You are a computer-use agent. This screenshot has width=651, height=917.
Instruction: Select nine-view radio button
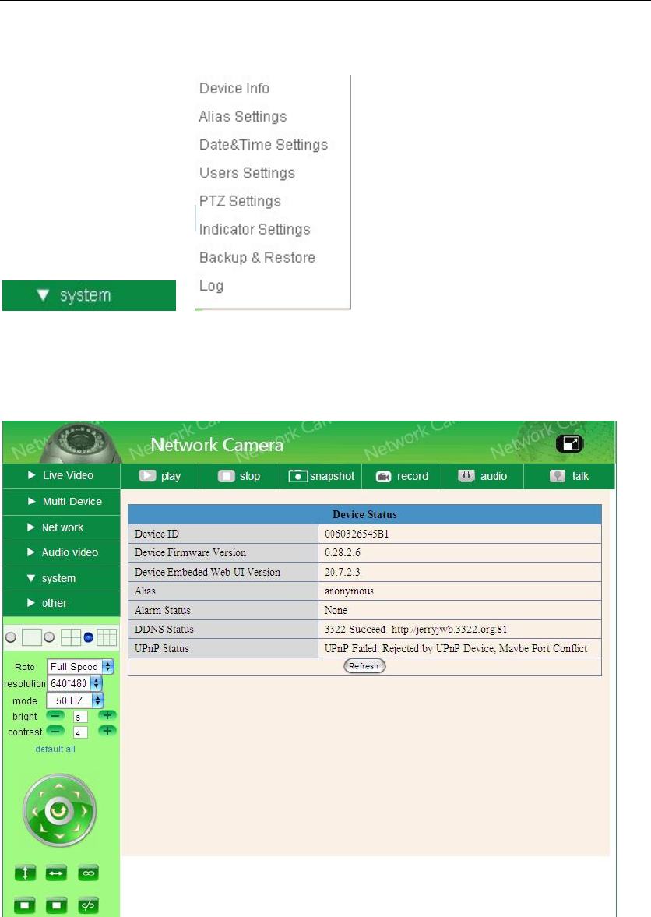88,637
